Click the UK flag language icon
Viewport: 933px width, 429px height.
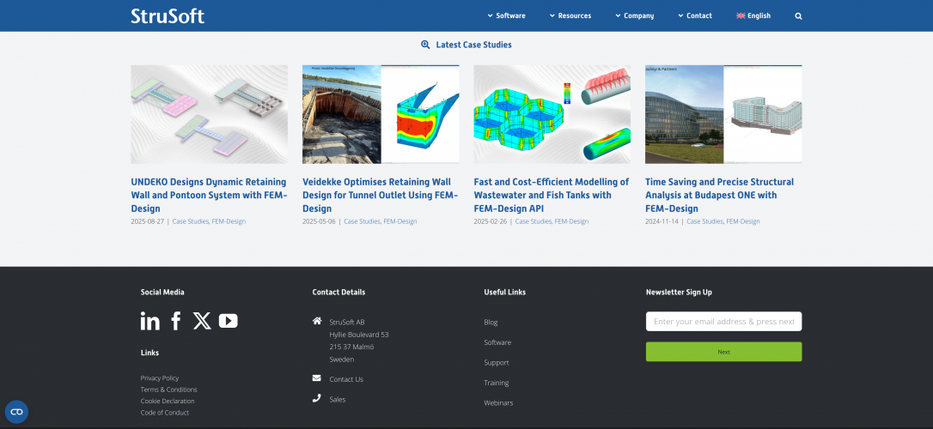click(x=741, y=16)
